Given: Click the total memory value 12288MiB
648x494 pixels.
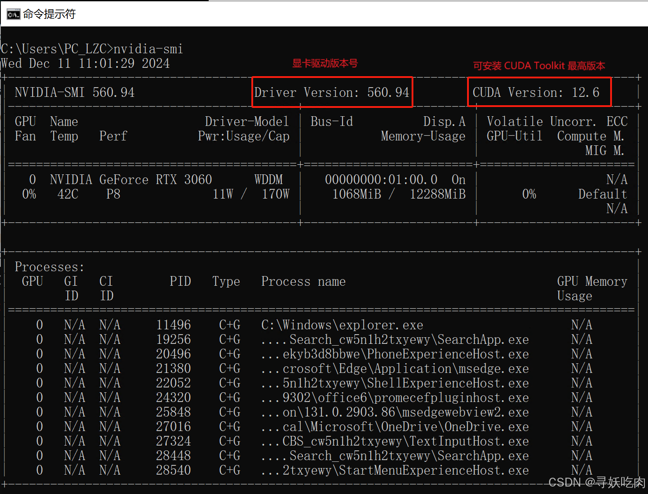Looking at the screenshot, I should tap(438, 194).
